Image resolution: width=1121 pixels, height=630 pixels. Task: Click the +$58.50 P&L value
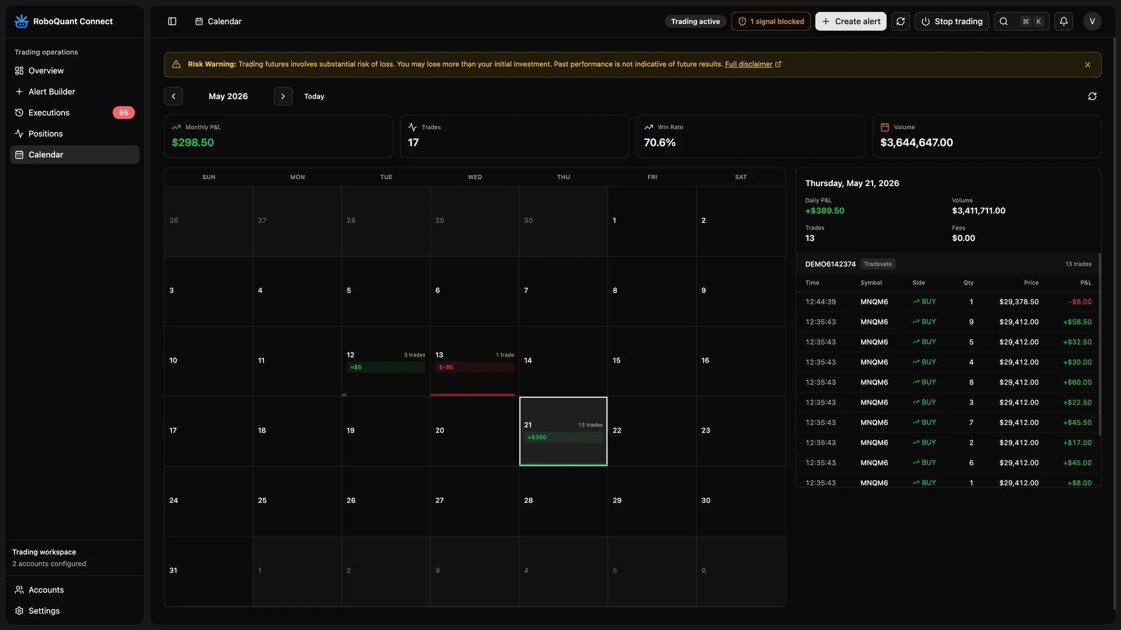tap(1077, 322)
